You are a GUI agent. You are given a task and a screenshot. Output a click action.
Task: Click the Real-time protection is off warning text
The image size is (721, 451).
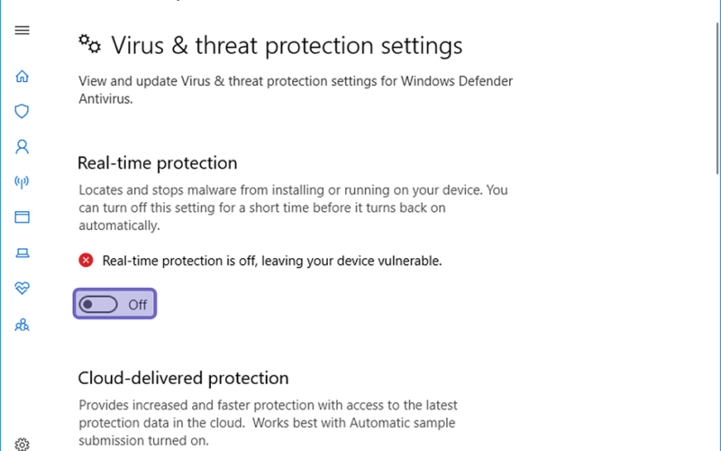(x=272, y=261)
